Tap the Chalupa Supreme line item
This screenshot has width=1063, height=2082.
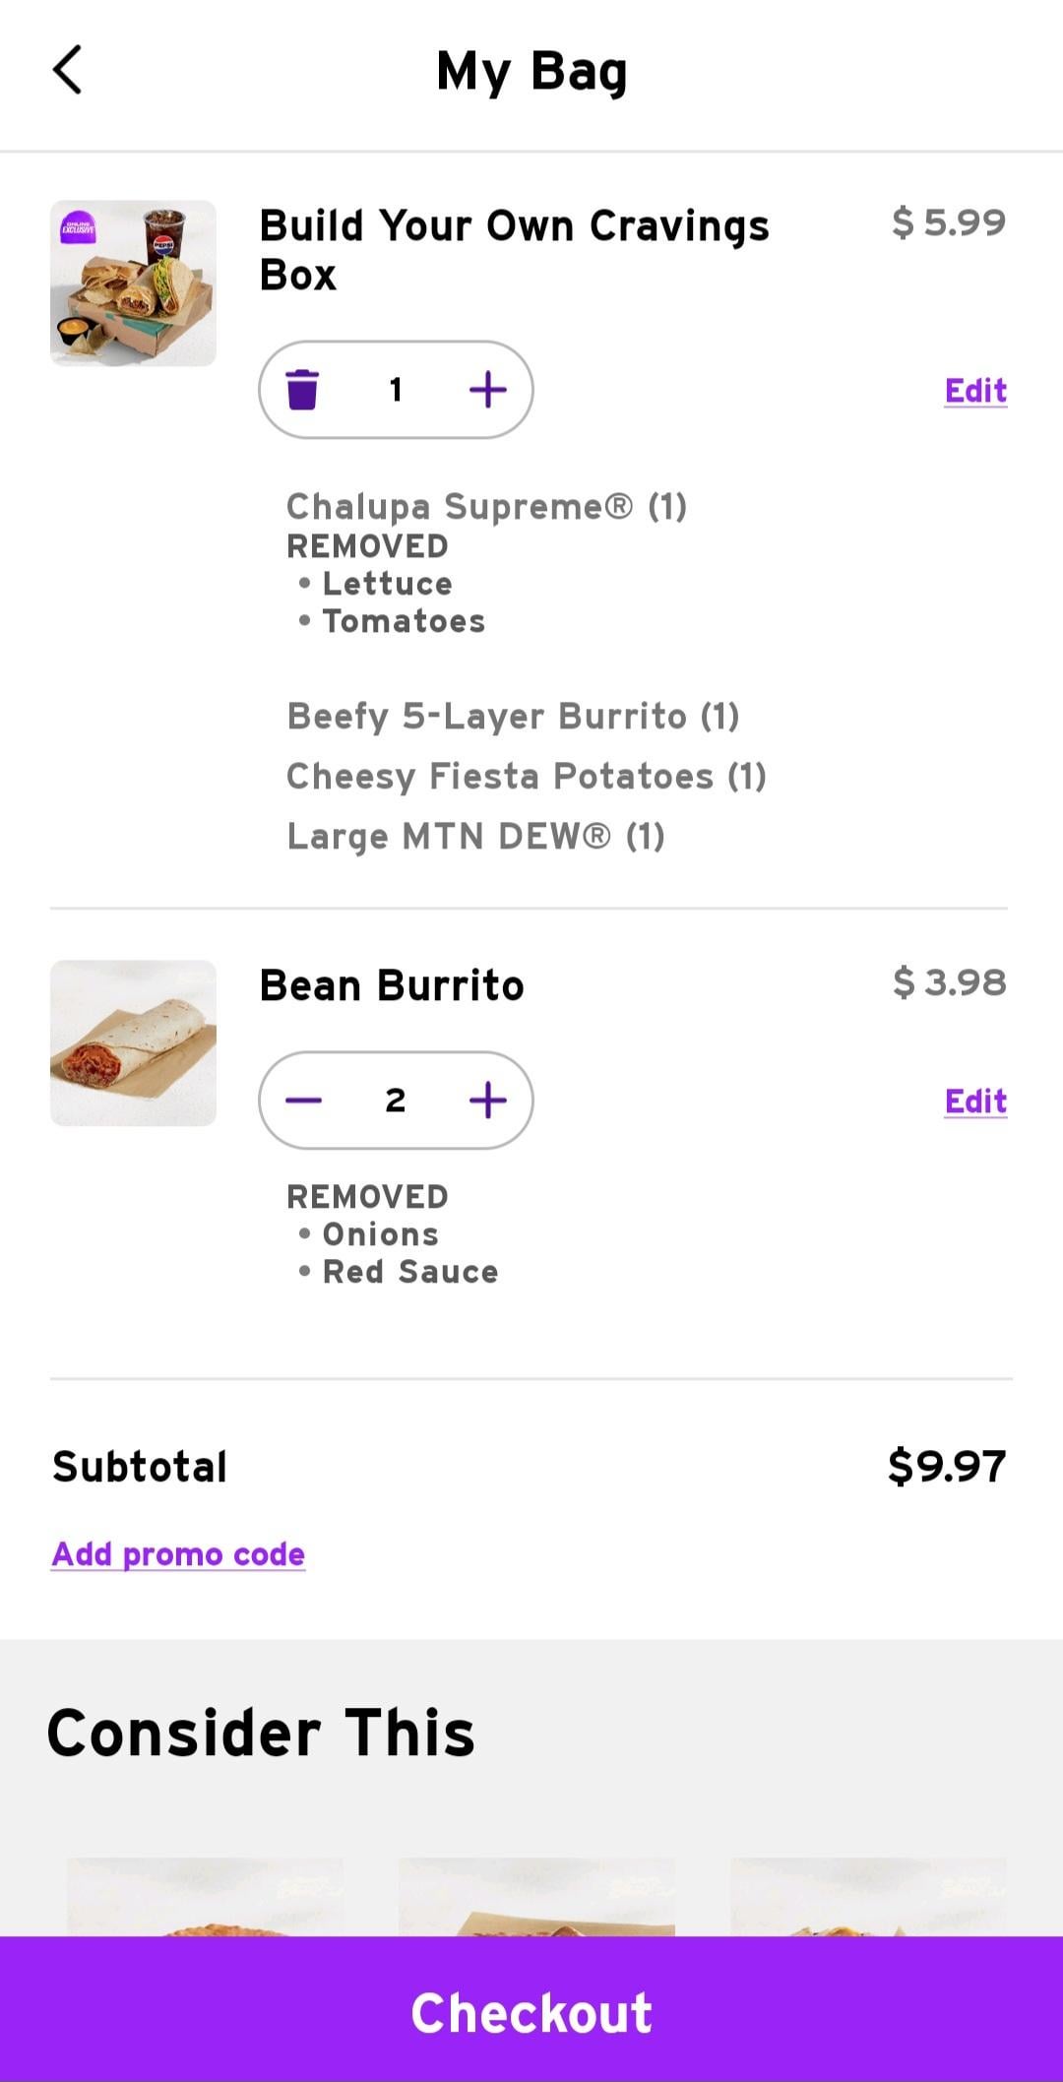(x=486, y=506)
